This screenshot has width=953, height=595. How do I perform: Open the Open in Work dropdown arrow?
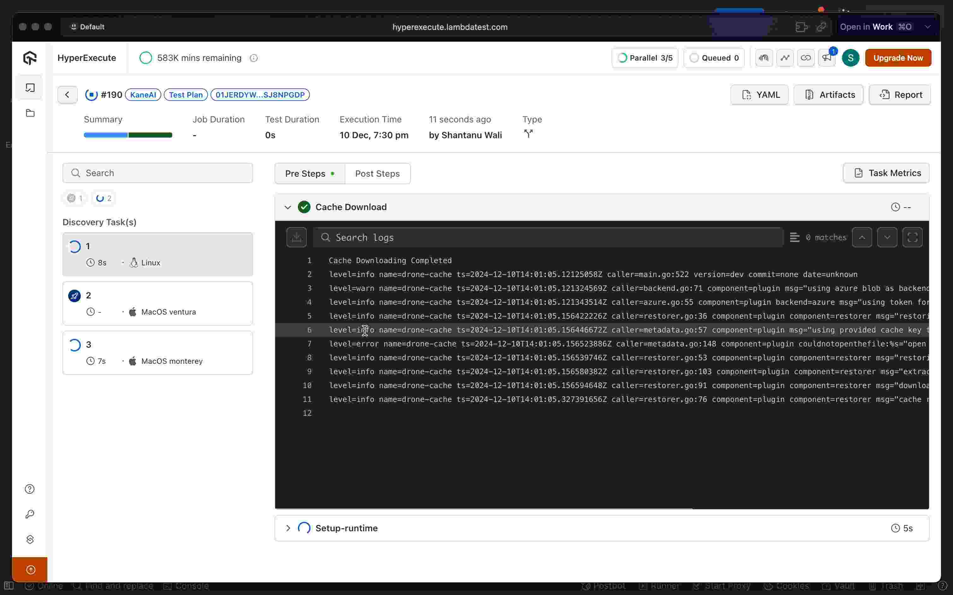(x=927, y=27)
